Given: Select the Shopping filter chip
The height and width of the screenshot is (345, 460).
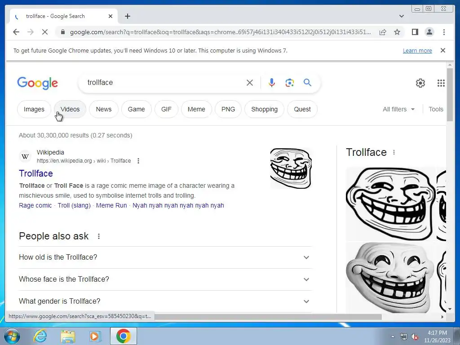Looking at the screenshot, I should (264, 109).
